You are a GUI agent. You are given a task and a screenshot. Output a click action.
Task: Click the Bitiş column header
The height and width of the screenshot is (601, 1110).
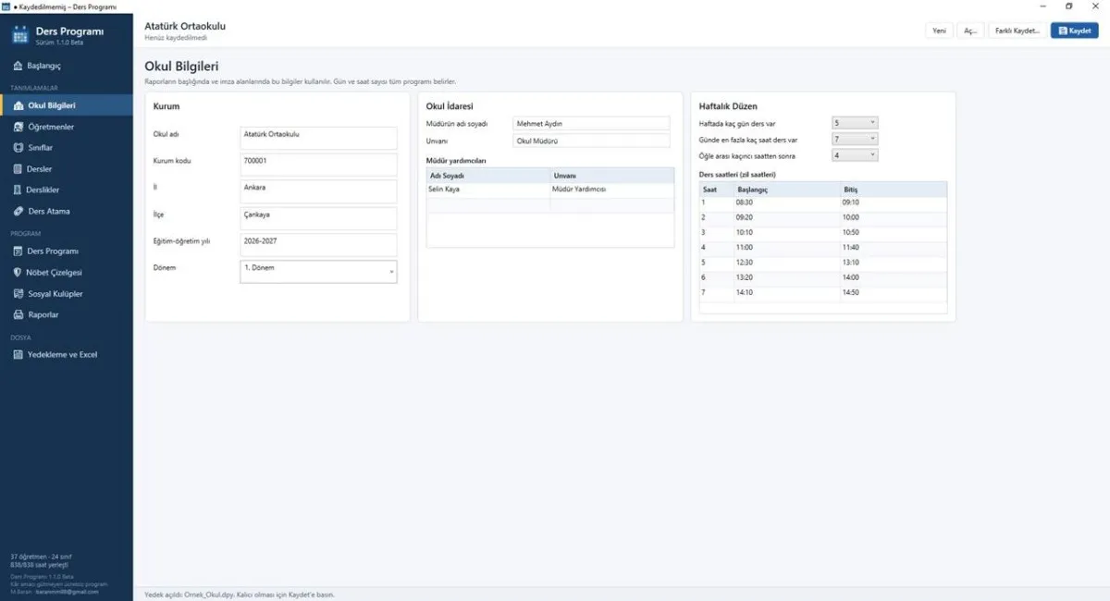[894, 189]
